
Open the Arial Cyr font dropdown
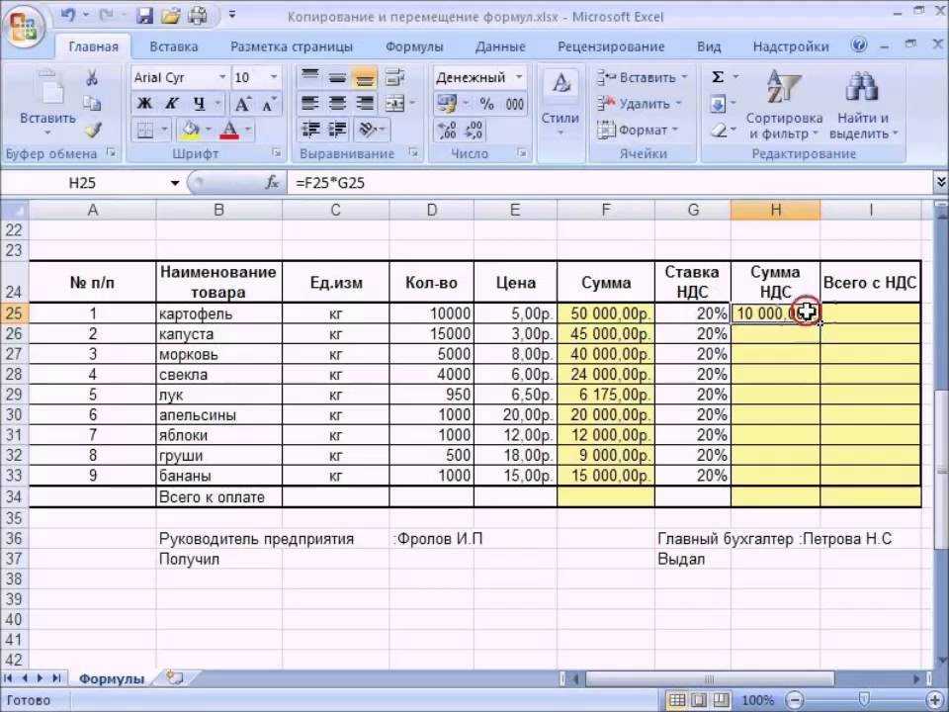pos(222,77)
